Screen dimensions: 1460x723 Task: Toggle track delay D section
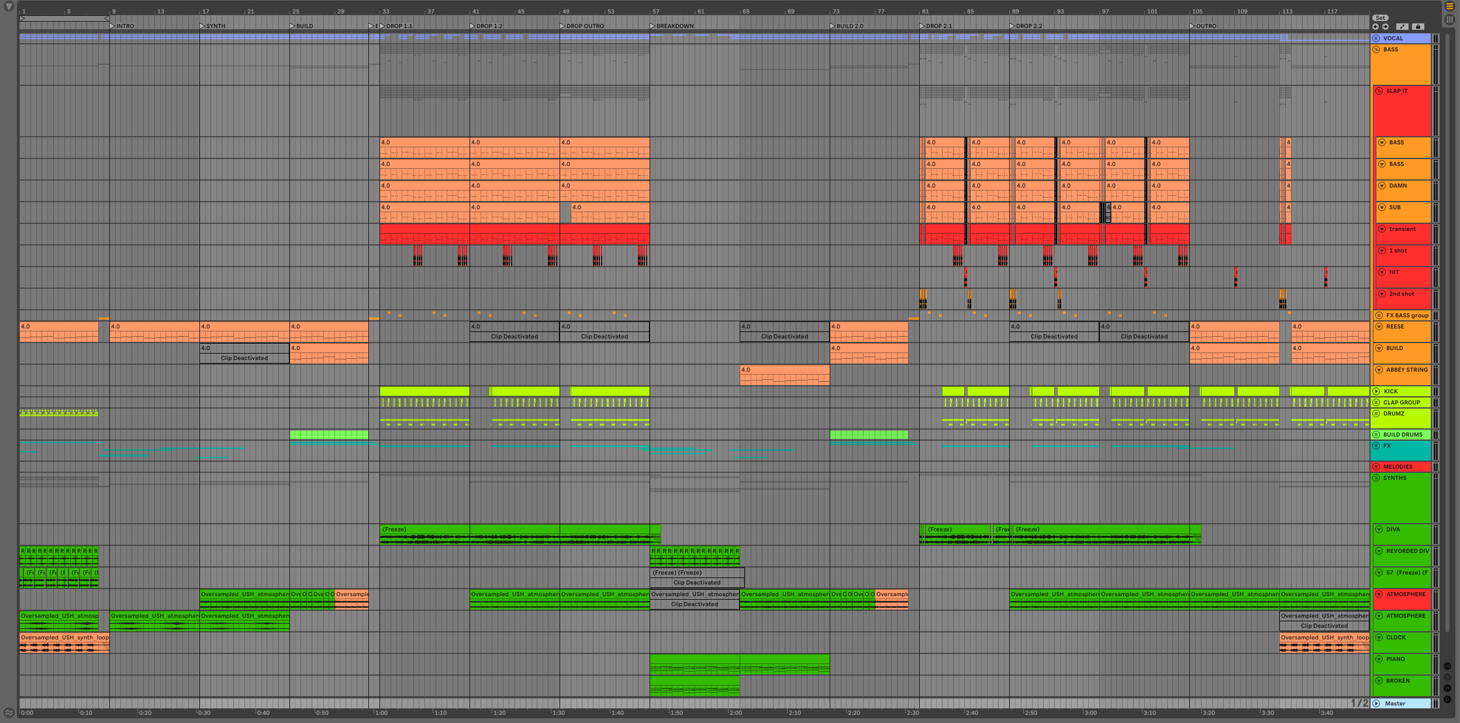pos(1447,699)
